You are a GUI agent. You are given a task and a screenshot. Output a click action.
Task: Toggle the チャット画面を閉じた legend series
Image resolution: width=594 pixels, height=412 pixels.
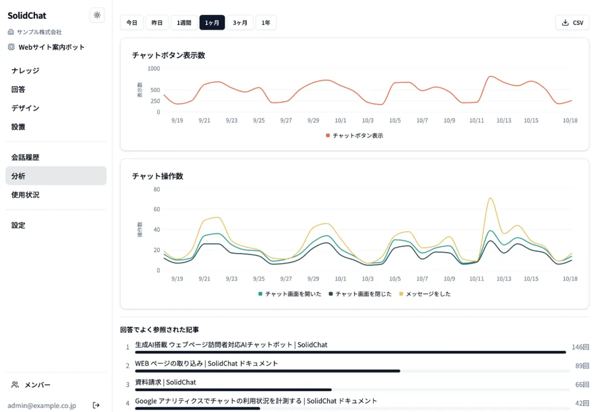(360, 294)
